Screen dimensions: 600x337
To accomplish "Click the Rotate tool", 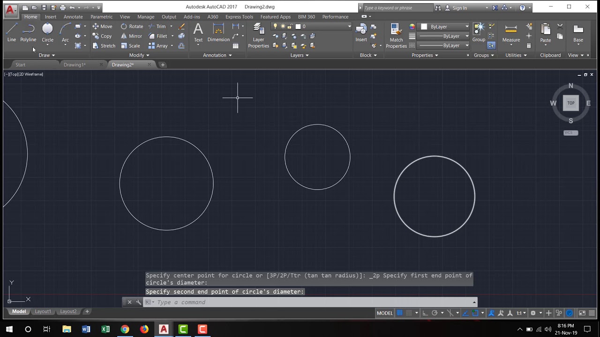I will coord(132,26).
